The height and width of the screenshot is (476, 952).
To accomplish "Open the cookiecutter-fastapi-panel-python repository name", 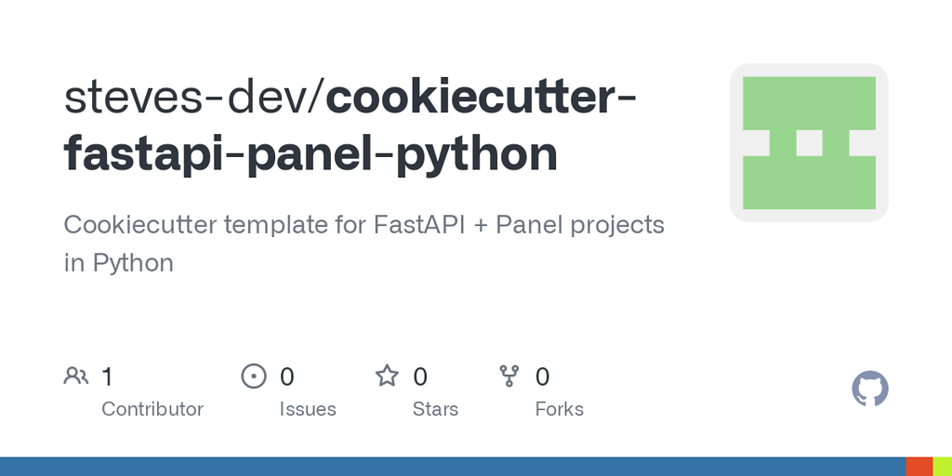I will pos(350,126).
